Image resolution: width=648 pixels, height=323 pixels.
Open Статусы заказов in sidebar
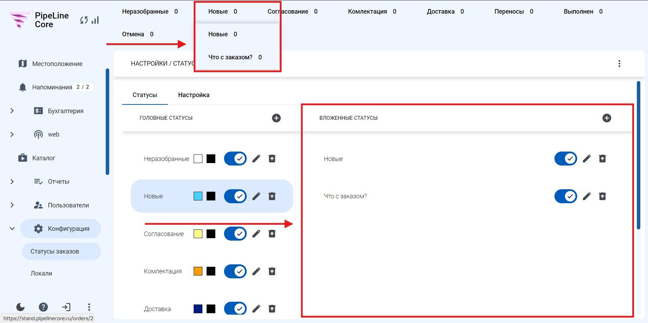pos(61,251)
